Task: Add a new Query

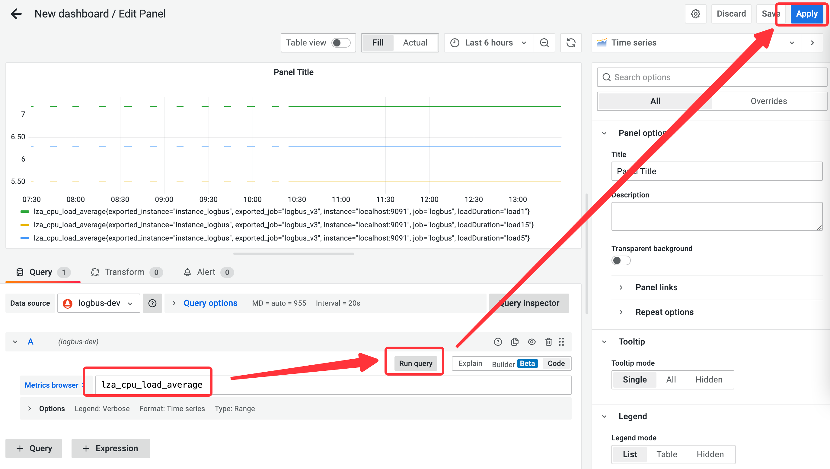Action: [x=34, y=449]
